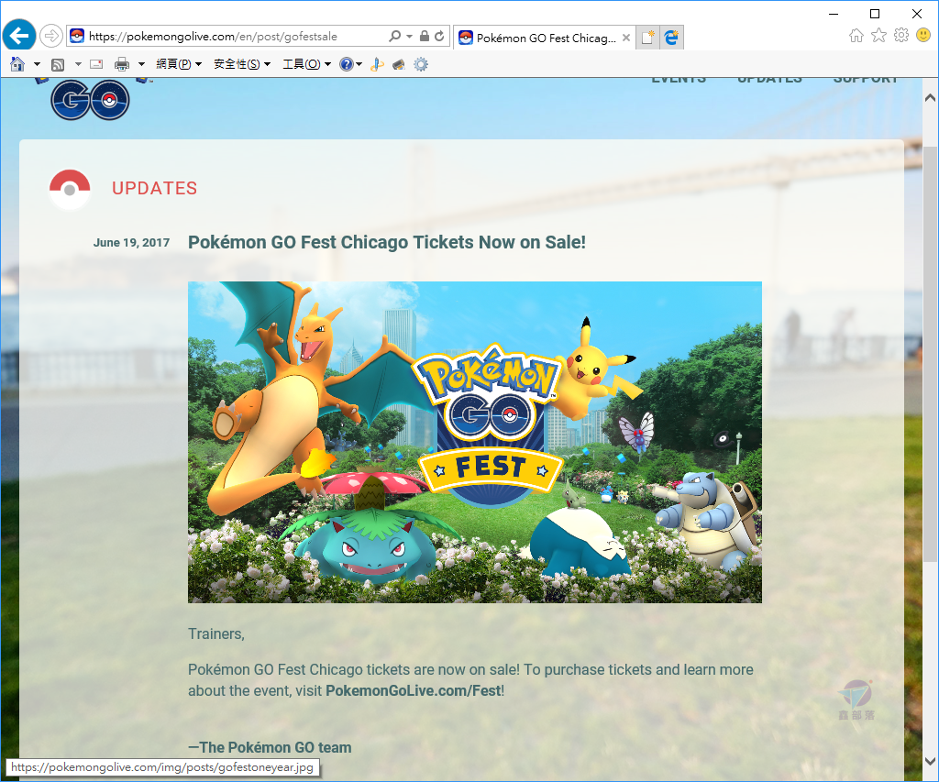Click the security lock icon

point(424,36)
